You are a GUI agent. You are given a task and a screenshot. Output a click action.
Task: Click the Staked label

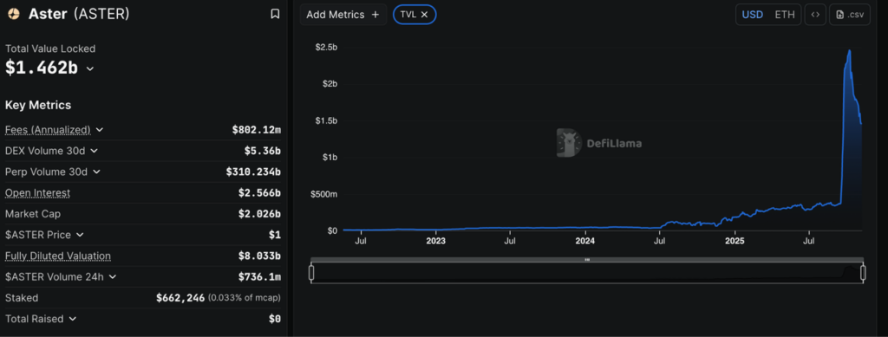point(22,298)
